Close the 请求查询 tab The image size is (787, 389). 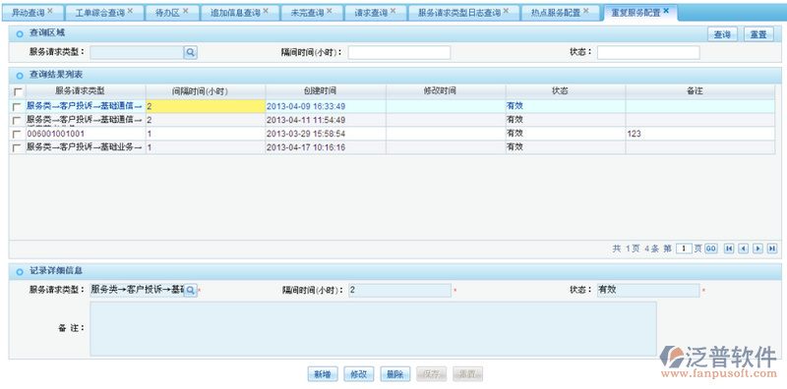tap(393, 11)
